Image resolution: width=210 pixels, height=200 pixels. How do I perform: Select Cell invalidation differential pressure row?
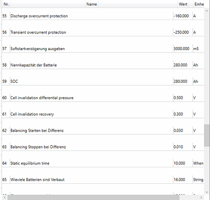tap(103, 98)
